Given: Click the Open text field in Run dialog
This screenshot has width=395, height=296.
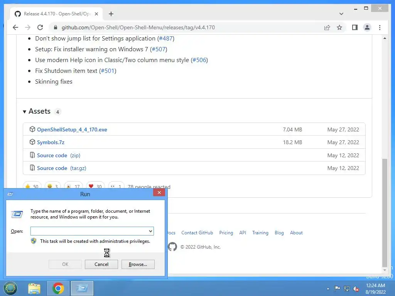Looking at the screenshot, I should (89, 231).
